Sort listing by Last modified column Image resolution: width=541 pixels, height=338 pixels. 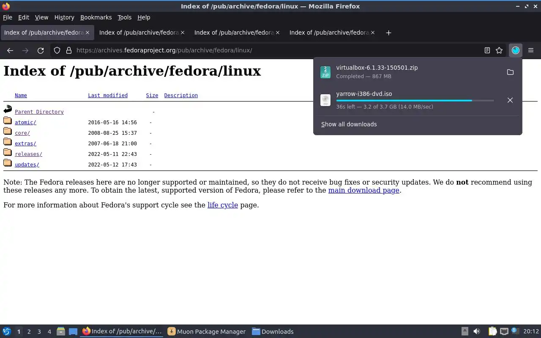(x=108, y=95)
